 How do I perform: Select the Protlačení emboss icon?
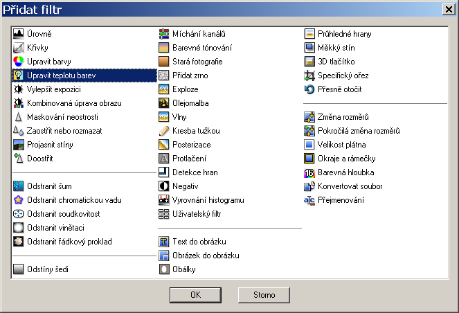pos(163,159)
